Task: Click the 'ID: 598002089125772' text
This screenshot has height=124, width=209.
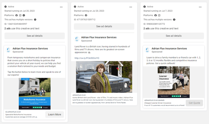Action: 154,24
